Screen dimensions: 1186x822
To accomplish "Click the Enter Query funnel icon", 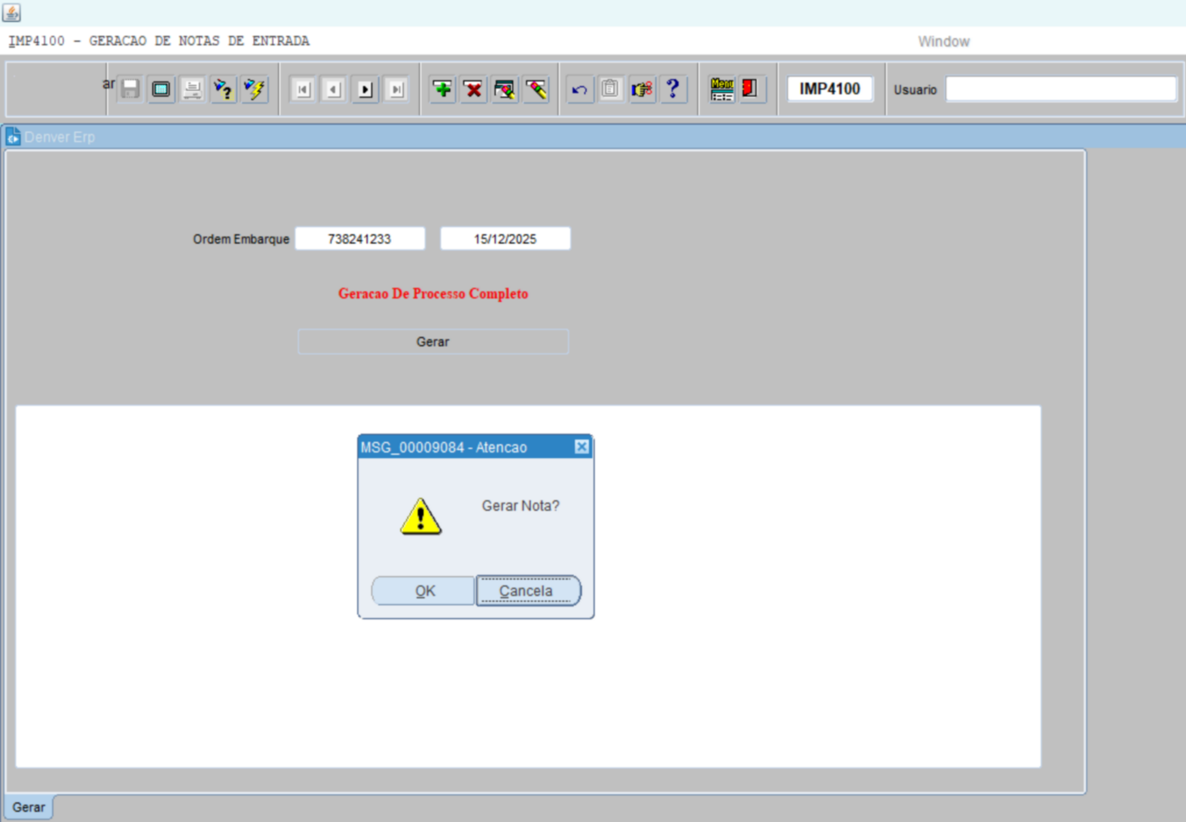I will click(x=224, y=89).
